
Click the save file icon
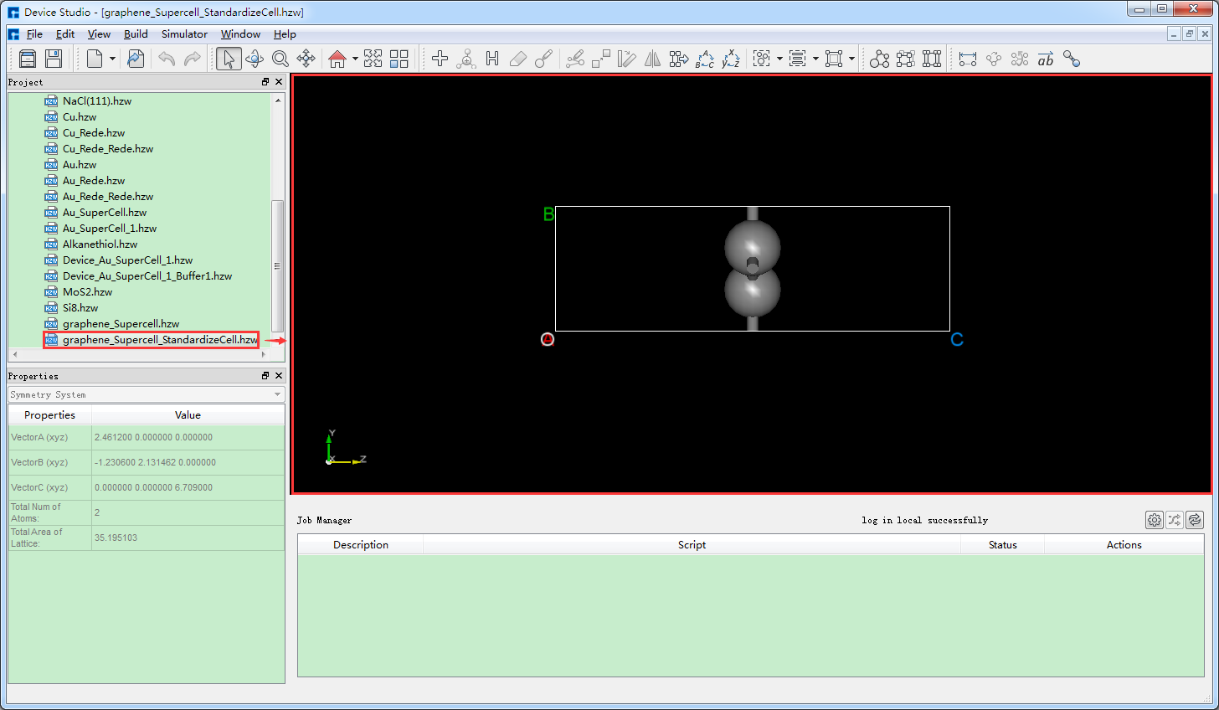click(x=54, y=59)
